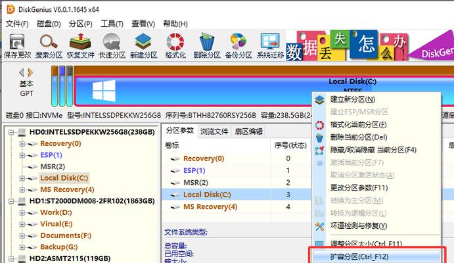Image resolution: width=454 pixels, height=263 pixels.
Task: Click the 序号(状态) column header
Action: tap(290, 145)
